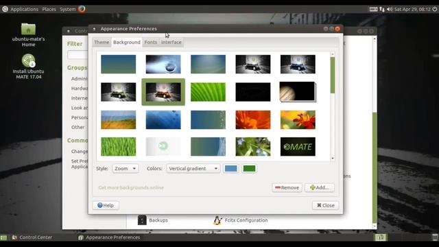Click the Help button
Screen dimensions: 439x247
point(106,205)
